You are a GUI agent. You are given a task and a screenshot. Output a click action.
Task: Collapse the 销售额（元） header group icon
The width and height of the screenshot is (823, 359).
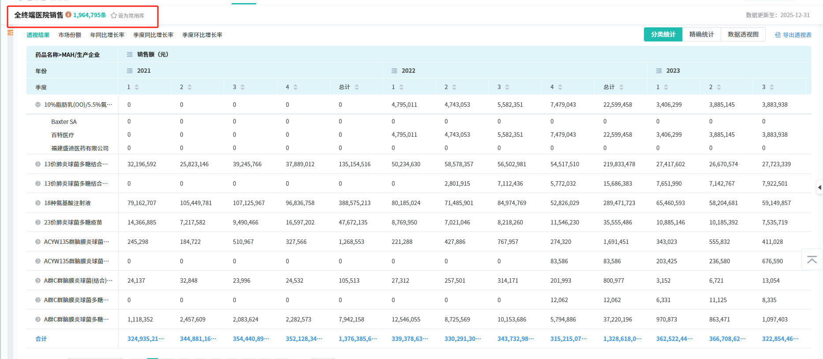point(130,55)
